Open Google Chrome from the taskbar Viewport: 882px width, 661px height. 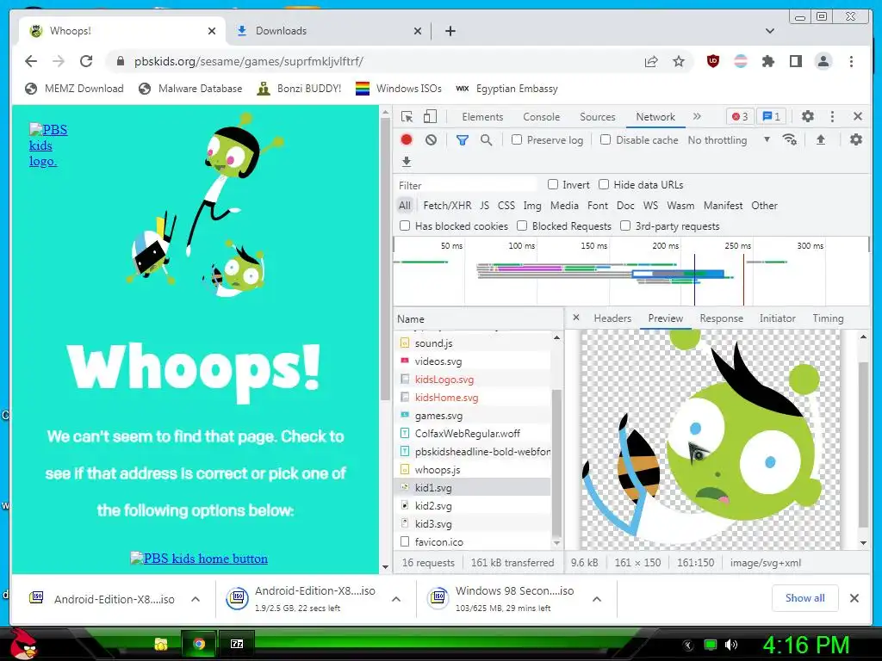[x=199, y=644]
